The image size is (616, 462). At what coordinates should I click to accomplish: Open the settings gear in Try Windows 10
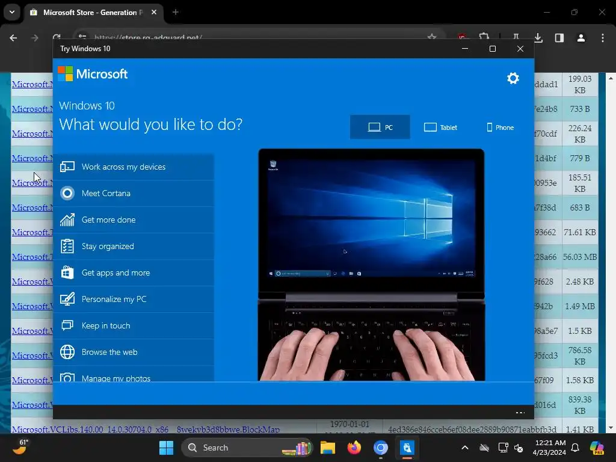point(513,78)
